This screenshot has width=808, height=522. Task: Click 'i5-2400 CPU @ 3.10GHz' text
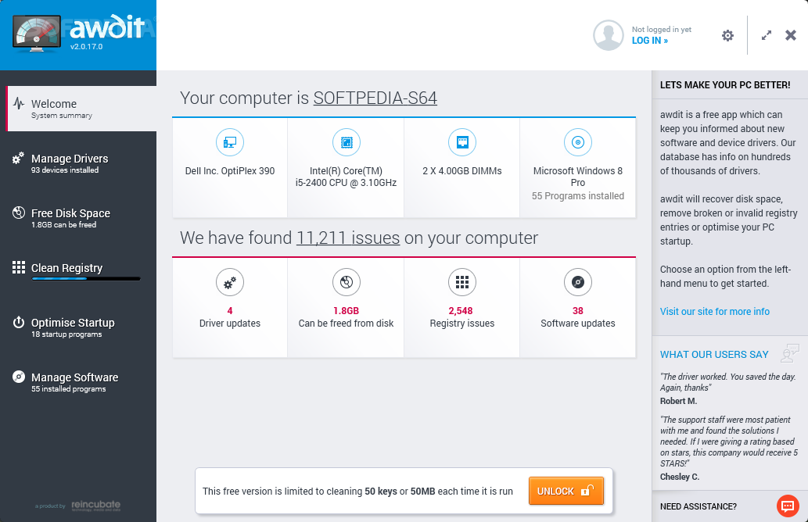[x=347, y=183]
